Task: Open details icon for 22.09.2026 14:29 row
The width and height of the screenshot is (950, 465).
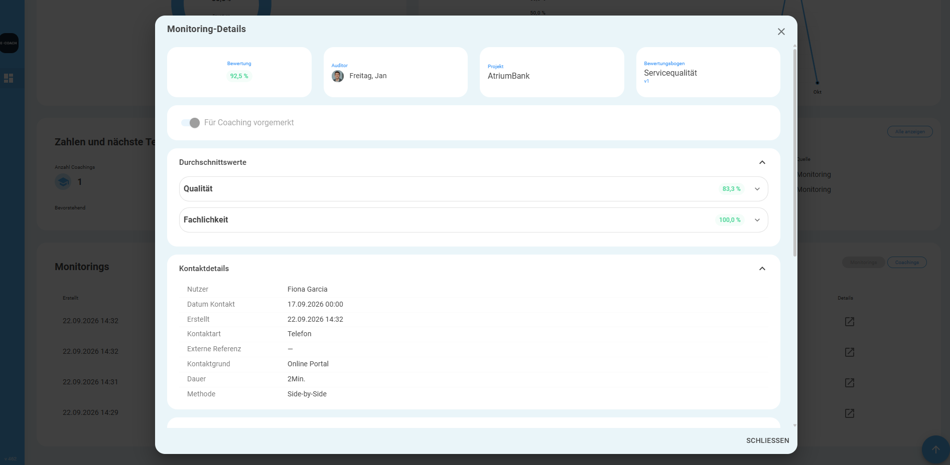Action: [x=849, y=413]
